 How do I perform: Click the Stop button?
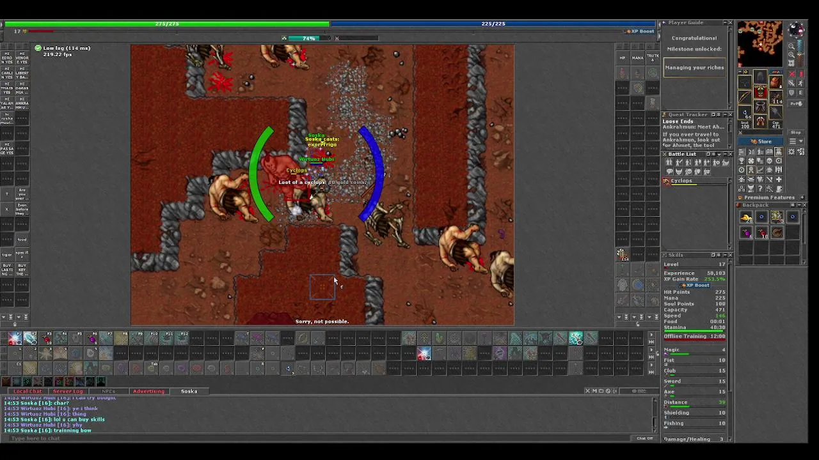[x=795, y=132]
